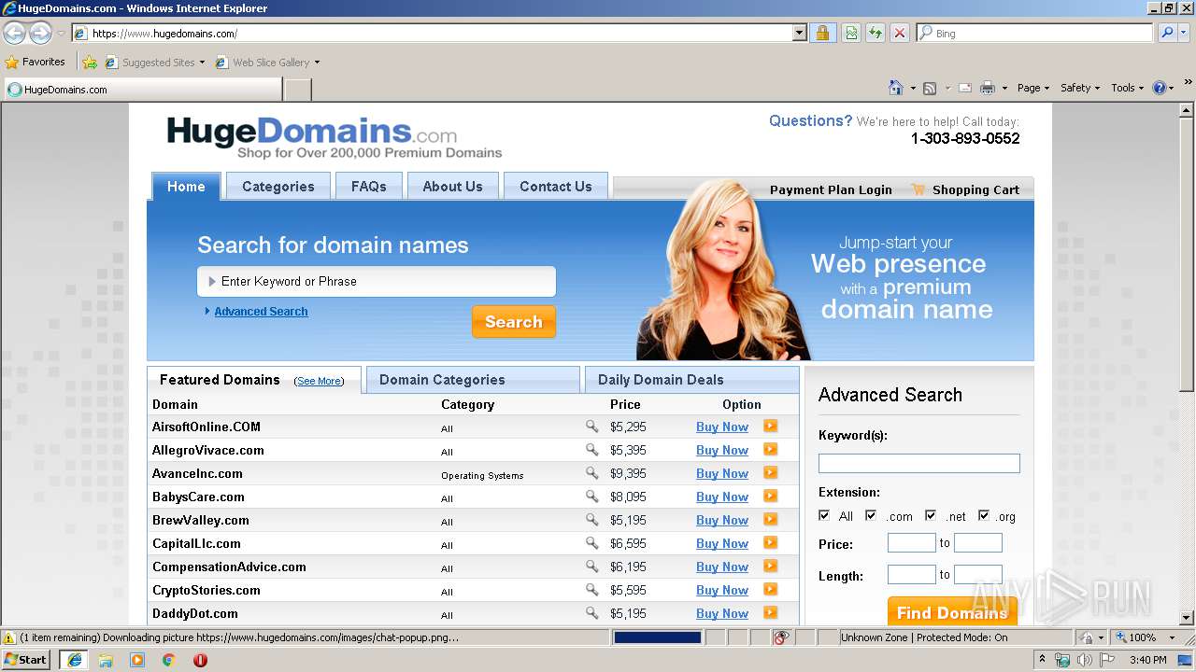Click magnifier icon for BrewValley.com

tap(591, 519)
